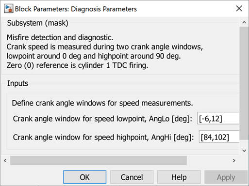Open documentation via the Help button
249x186 pixels.
click(x=179, y=177)
